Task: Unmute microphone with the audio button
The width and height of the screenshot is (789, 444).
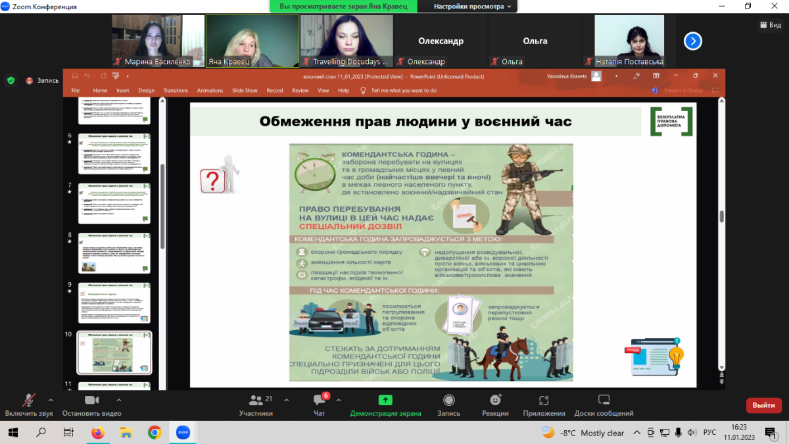Action: [29, 401]
